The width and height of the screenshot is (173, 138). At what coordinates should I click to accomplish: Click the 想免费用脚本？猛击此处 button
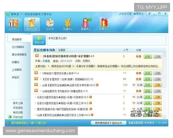click(108, 123)
